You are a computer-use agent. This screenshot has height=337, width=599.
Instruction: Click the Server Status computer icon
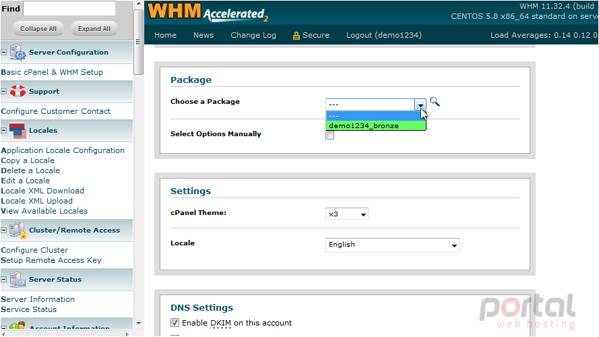[x=18, y=279]
